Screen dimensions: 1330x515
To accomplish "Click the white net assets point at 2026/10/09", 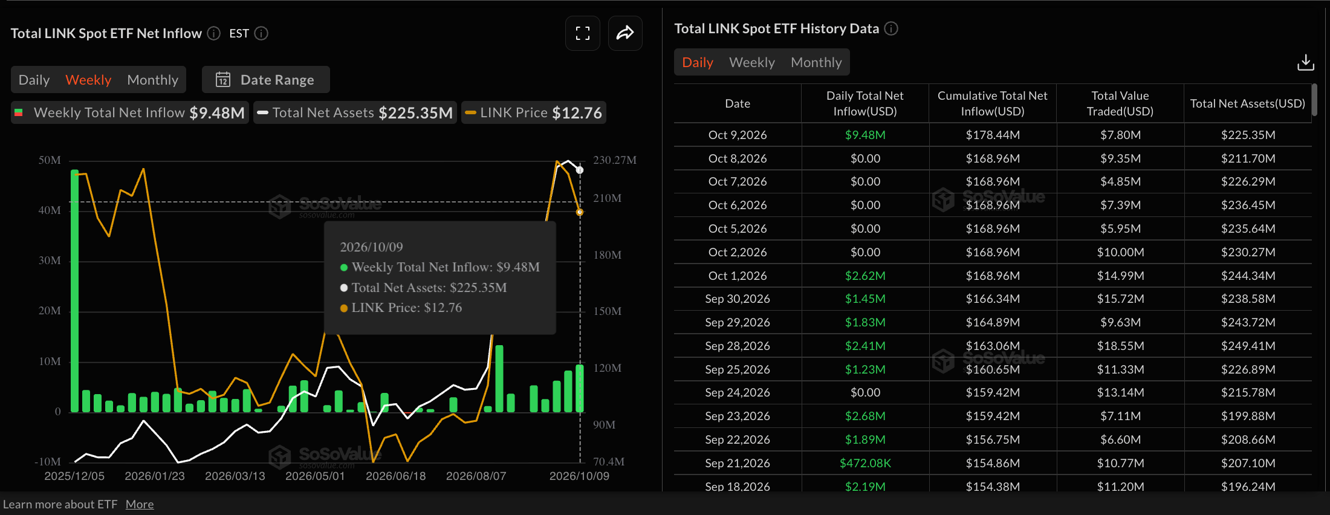I will click(x=580, y=170).
